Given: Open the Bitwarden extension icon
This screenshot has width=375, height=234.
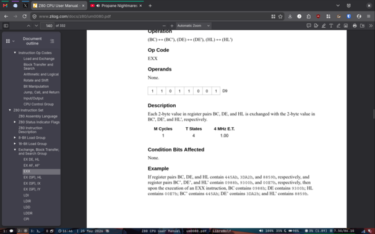Looking at the screenshot, I should 349,17.
